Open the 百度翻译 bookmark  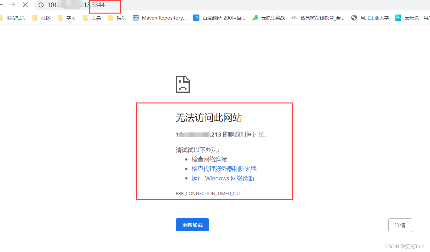coord(219,18)
